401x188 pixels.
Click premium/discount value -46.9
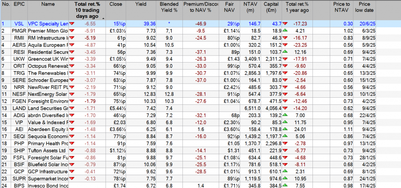pos(201,24)
